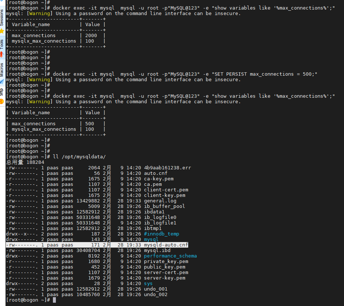Click the general.log file name

coord(160,201)
